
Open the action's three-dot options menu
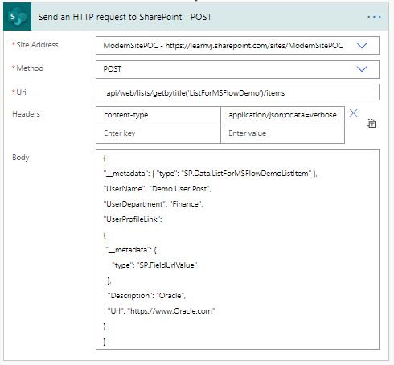(x=374, y=17)
